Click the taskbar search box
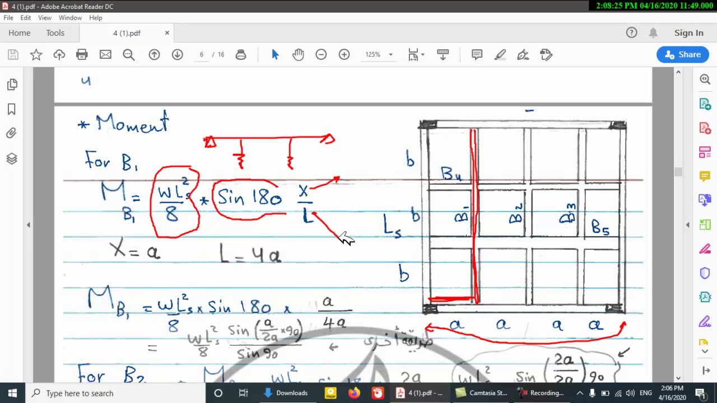The height and width of the screenshot is (403, 717). coord(117,393)
